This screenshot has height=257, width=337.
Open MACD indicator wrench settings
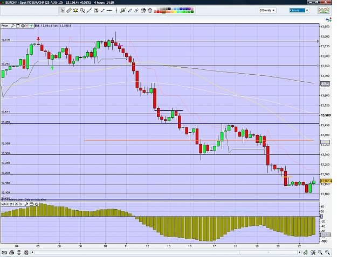(26, 204)
